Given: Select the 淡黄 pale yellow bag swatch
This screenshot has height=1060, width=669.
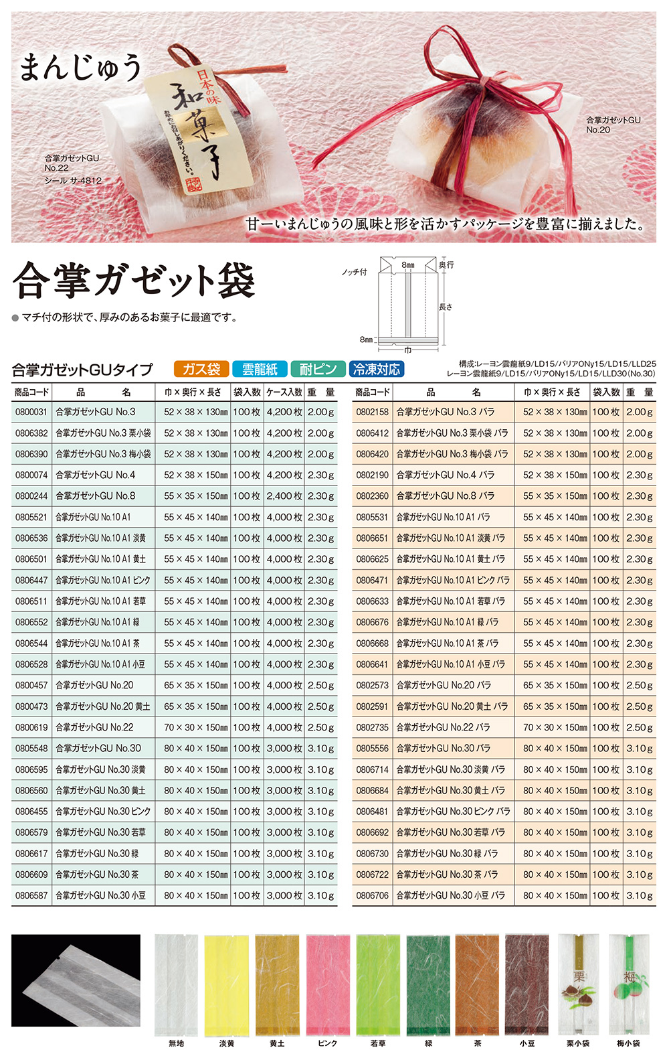Looking at the screenshot, I should pos(226,984).
